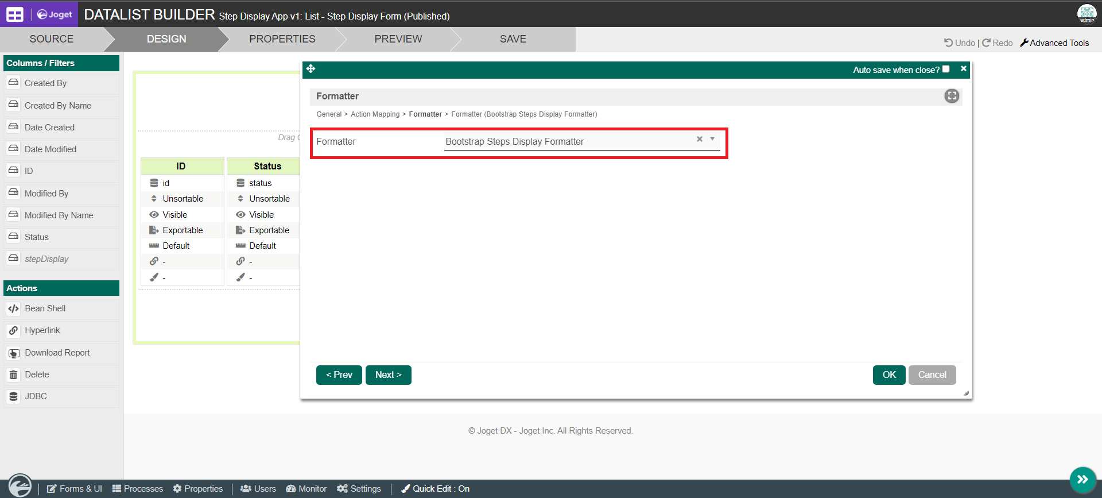This screenshot has height=498, width=1102.
Task: Select Date Modified column item
Action: click(61, 149)
